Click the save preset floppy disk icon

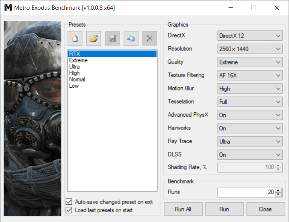[112, 38]
